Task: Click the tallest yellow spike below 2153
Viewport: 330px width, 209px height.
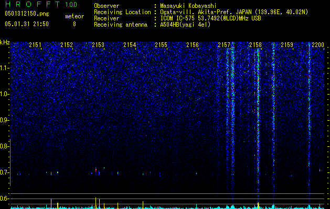Action: click(96, 203)
